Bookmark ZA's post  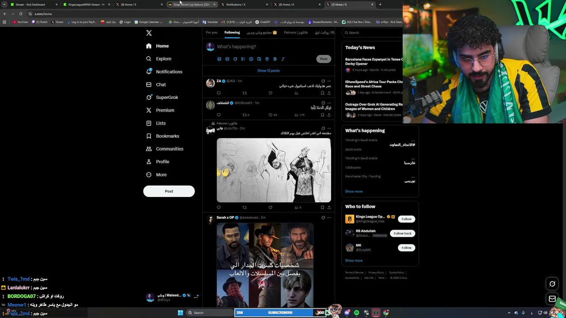(x=322, y=93)
